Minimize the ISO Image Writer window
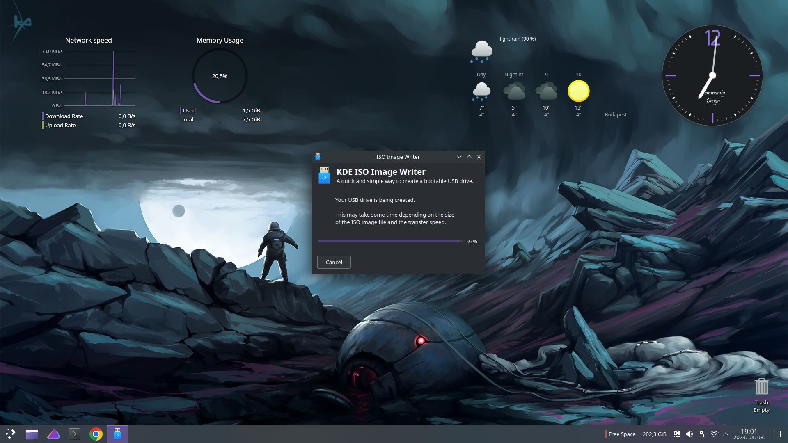Image resolution: width=788 pixels, height=443 pixels. tap(459, 157)
